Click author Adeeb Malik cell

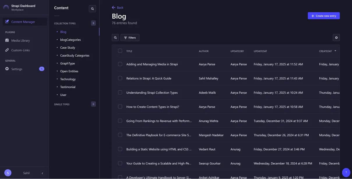tap(207, 93)
